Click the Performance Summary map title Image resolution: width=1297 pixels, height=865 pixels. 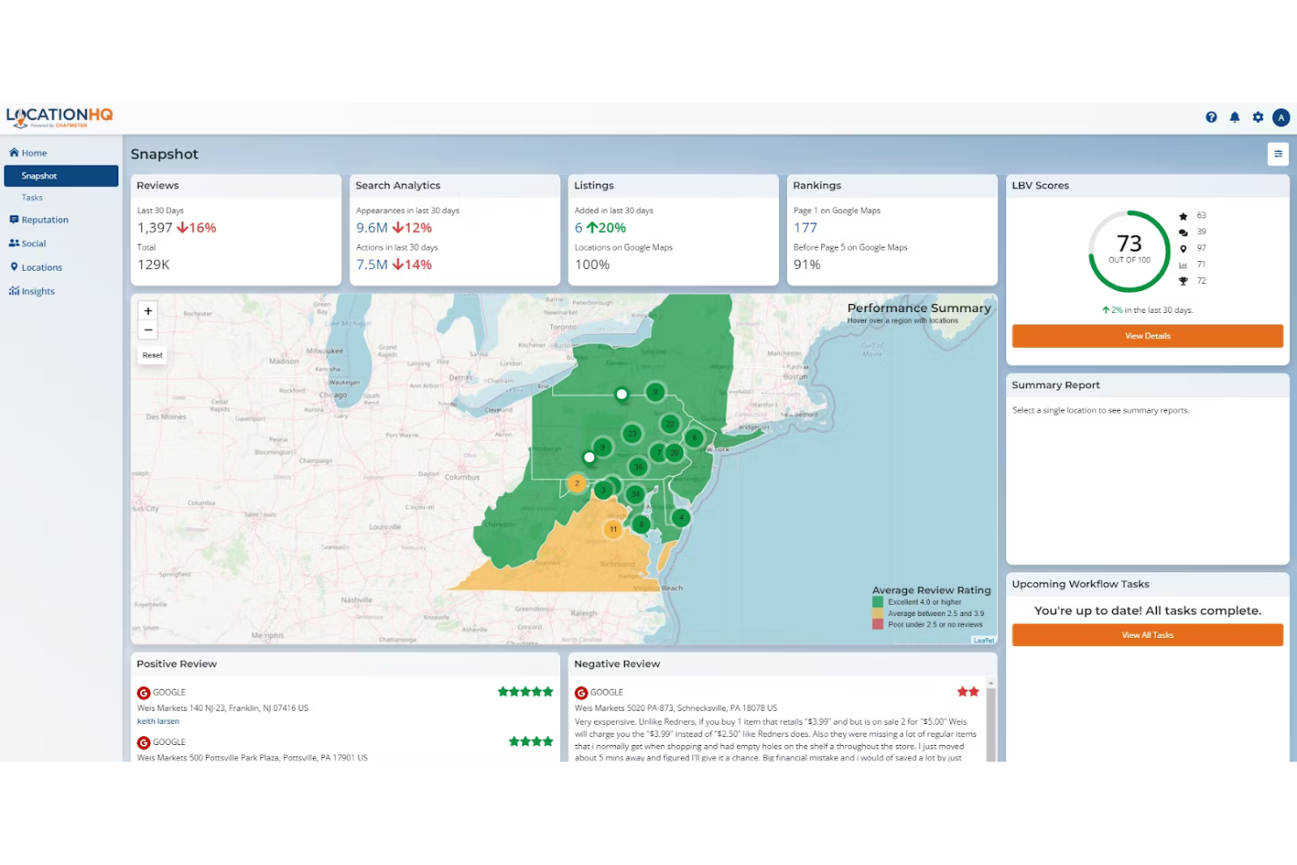click(919, 308)
